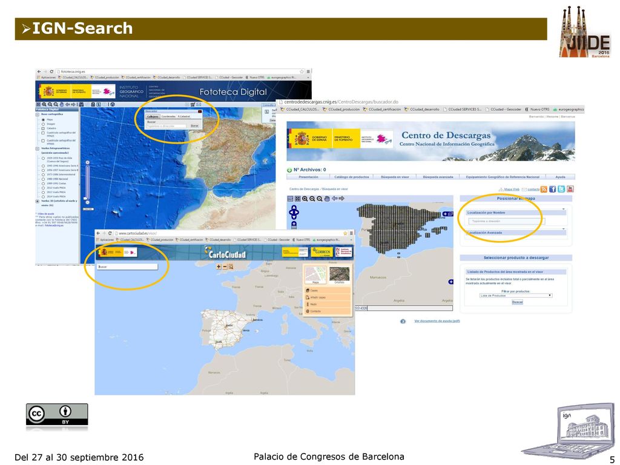Check Cuadrícula cartográfica MTN25 checkbox

[43, 133]
